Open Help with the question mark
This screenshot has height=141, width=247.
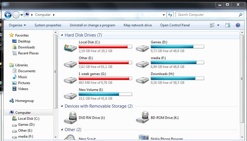pos(238,25)
